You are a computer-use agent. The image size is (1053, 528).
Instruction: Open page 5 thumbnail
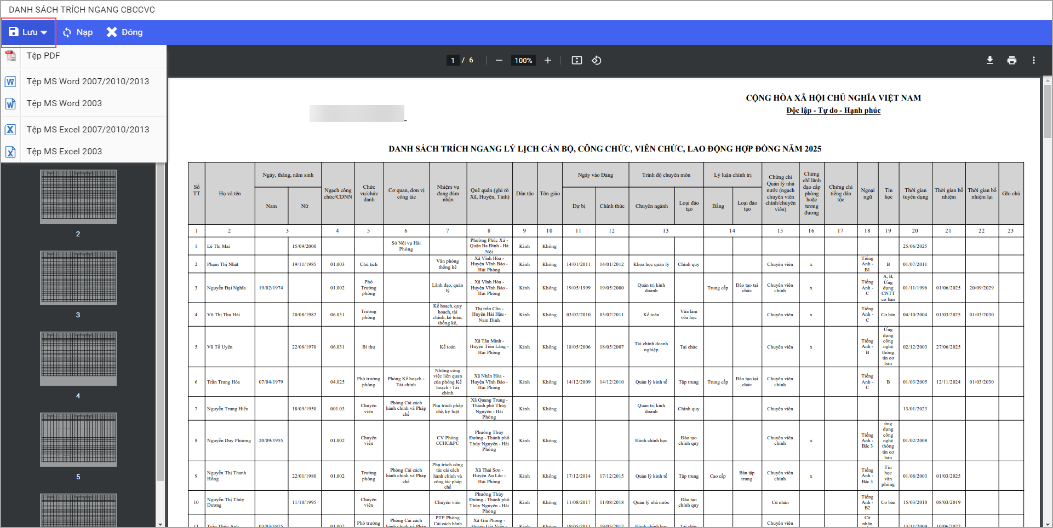click(x=78, y=439)
